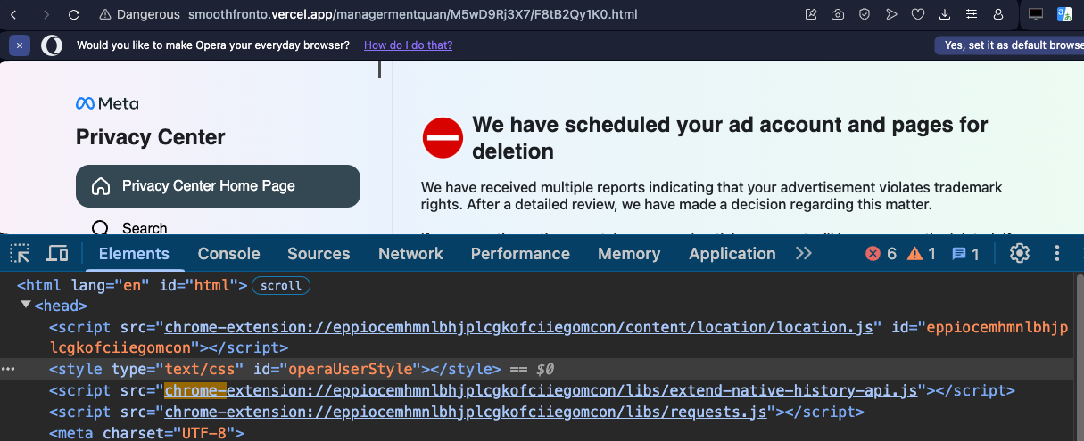This screenshot has width=1084, height=441.
Task: Open the downloads icon in toolbar
Action: [x=945, y=15]
